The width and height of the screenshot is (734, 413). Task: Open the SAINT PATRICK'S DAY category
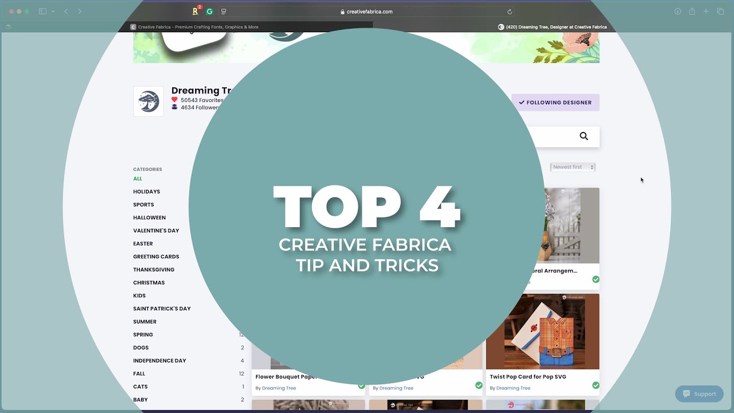pos(162,309)
